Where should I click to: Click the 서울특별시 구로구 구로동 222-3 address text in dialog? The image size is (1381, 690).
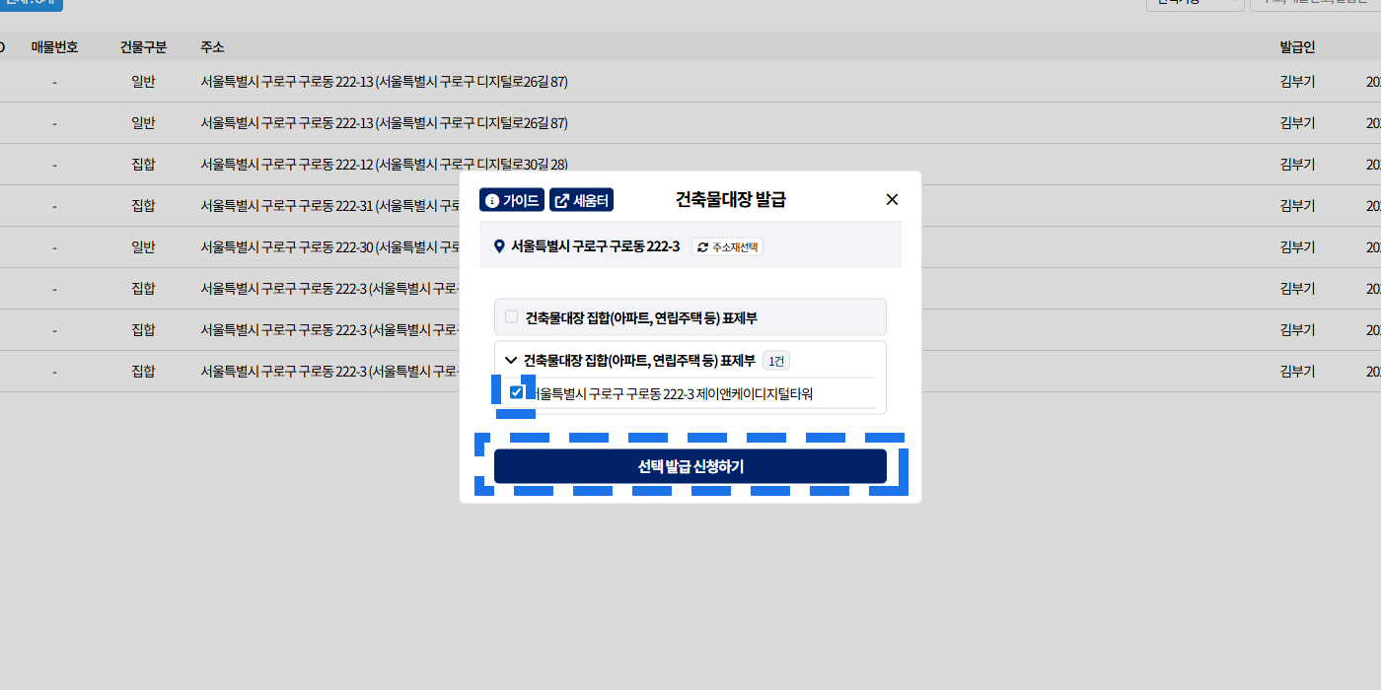(x=595, y=246)
